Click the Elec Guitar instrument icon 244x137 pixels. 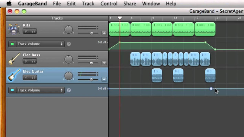pyautogui.click(x=14, y=75)
